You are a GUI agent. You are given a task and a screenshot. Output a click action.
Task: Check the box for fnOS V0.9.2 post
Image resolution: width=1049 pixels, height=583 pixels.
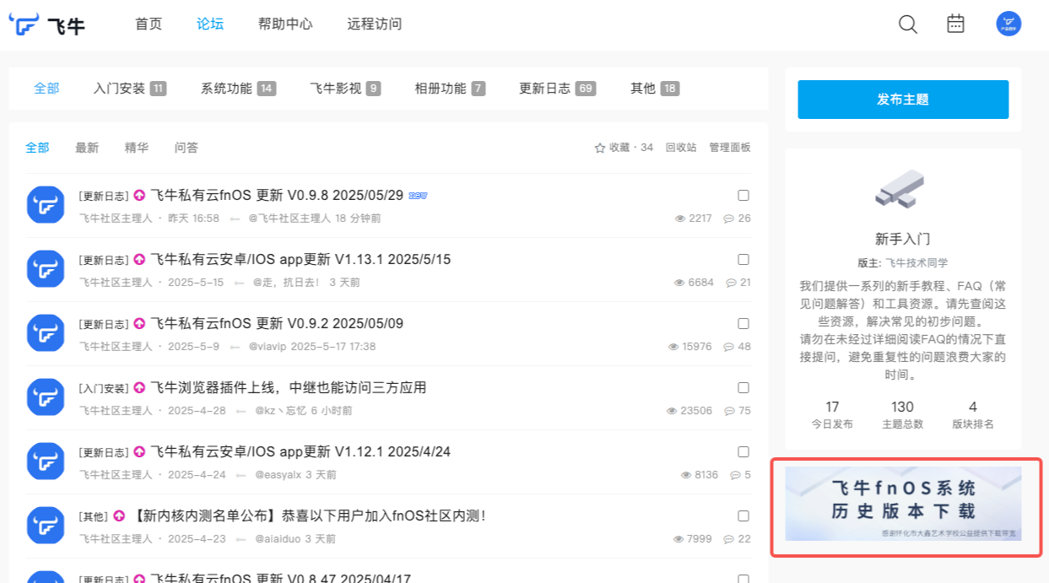743,324
